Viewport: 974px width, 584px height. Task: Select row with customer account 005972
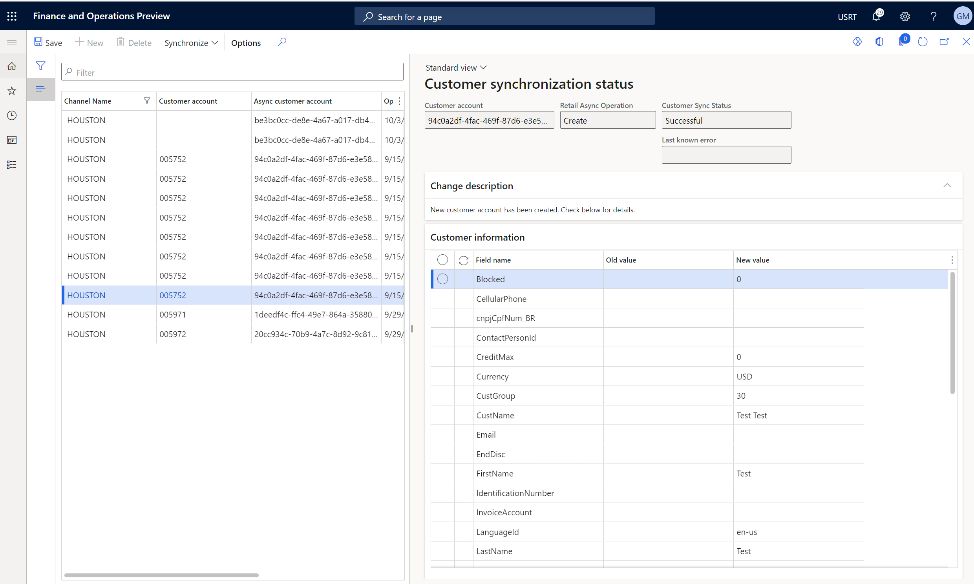pos(233,334)
